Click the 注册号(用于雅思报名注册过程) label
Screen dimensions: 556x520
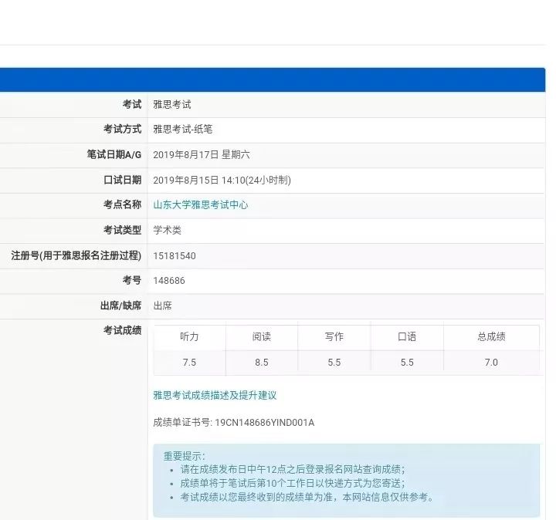click(76, 255)
